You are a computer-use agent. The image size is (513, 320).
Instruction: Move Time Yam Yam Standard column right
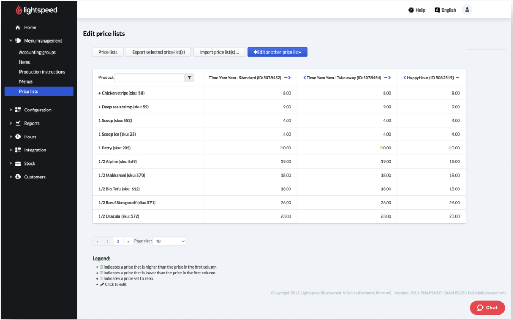pyautogui.click(x=289, y=78)
